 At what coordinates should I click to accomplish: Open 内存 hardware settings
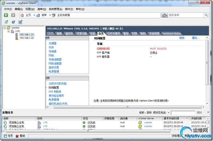pos(51,48)
